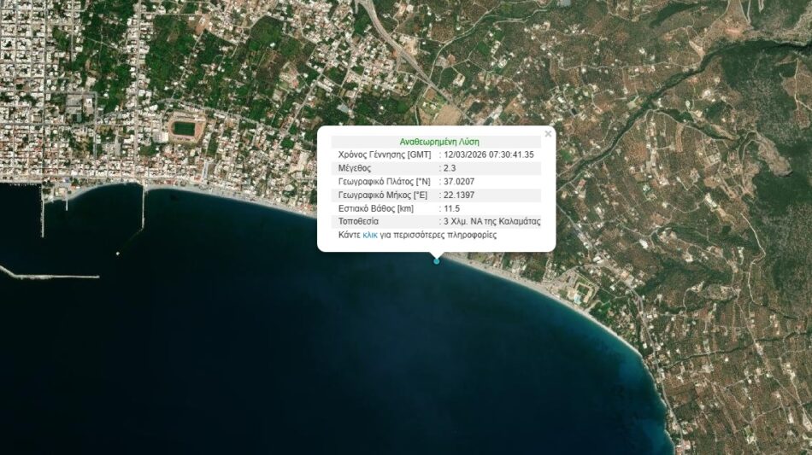Click the 'Μέγεθος' row label
Viewport: 812px width, 455px height.
(x=357, y=168)
